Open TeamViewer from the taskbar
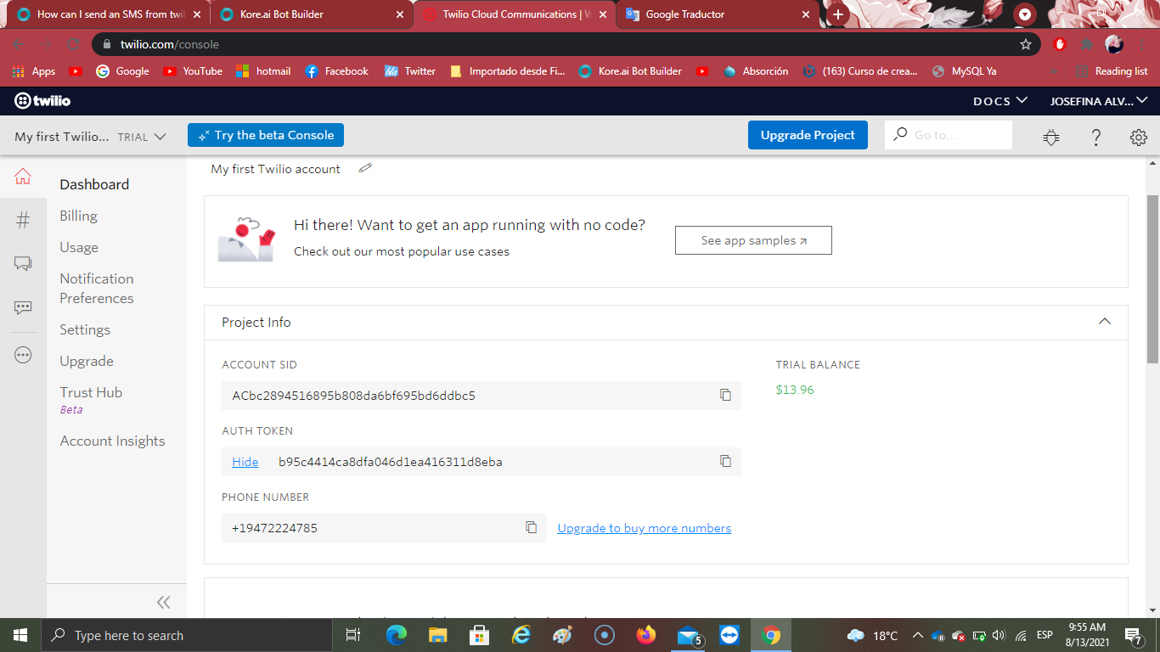Image resolution: width=1160 pixels, height=652 pixels. pyautogui.click(x=729, y=635)
